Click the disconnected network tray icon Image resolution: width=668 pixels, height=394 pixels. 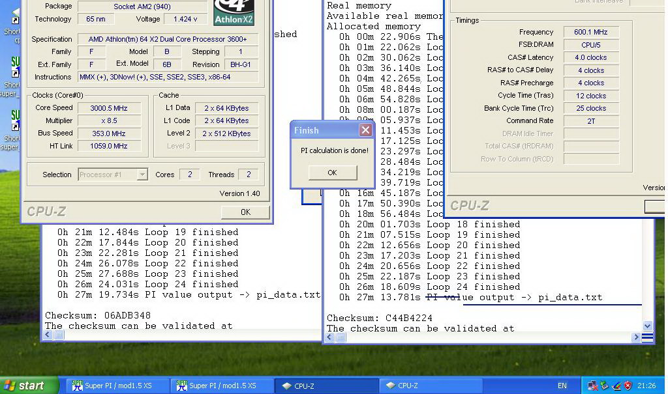(592, 386)
